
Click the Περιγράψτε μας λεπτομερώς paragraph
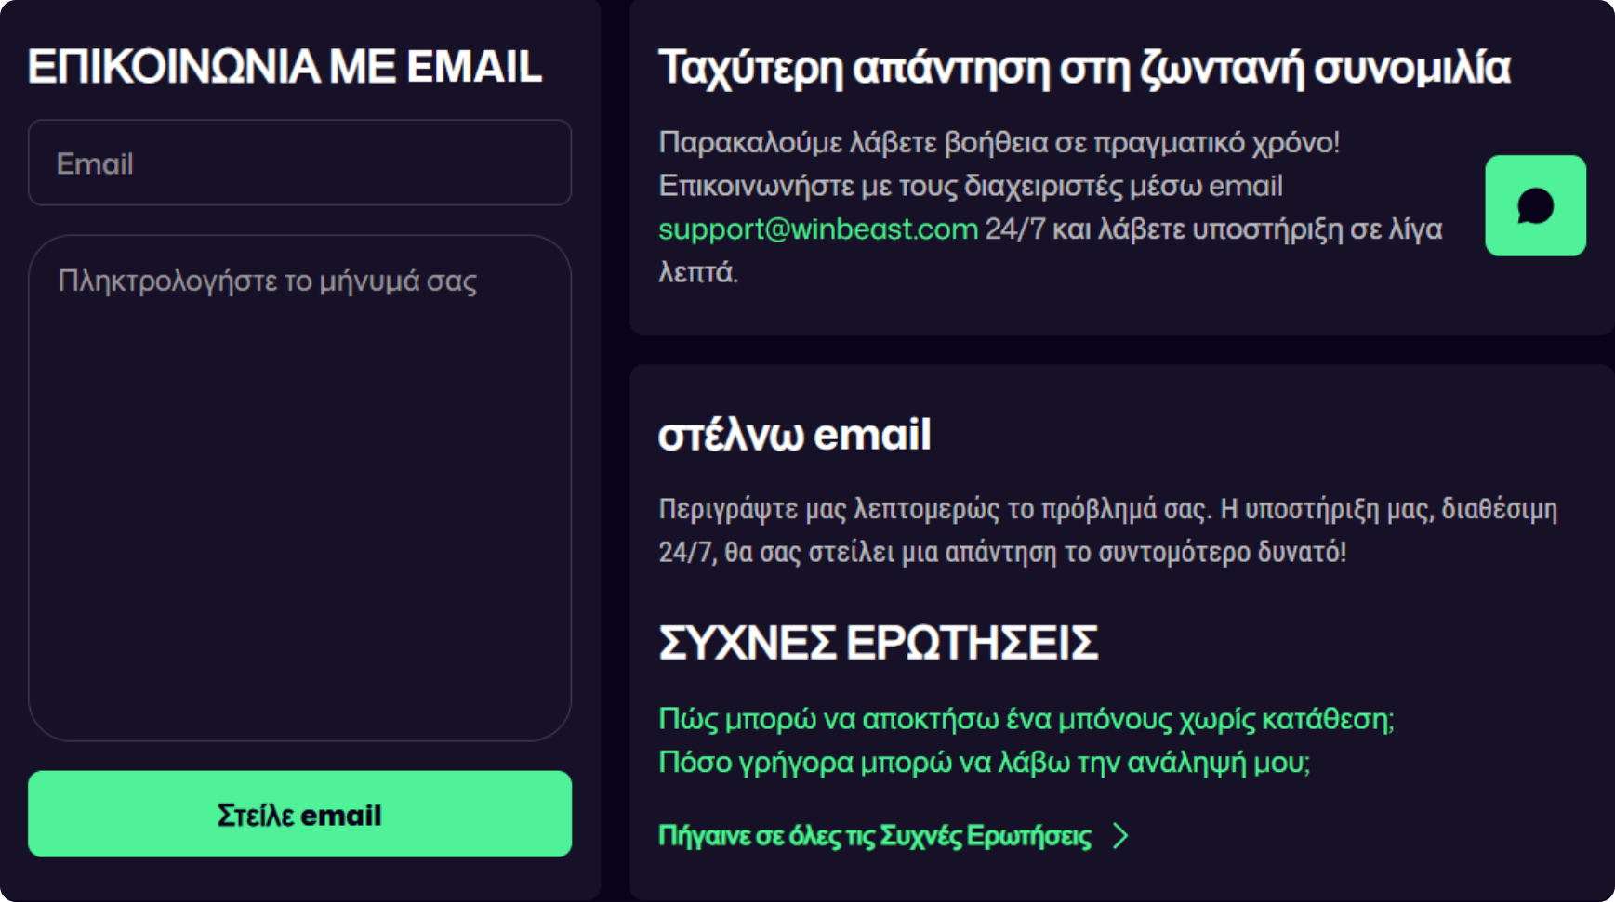tap(1106, 509)
